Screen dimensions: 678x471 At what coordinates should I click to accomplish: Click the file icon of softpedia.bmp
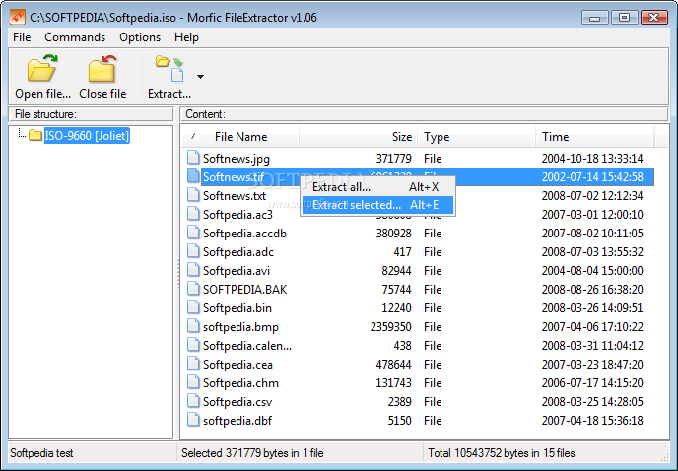(x=193, y=326)
